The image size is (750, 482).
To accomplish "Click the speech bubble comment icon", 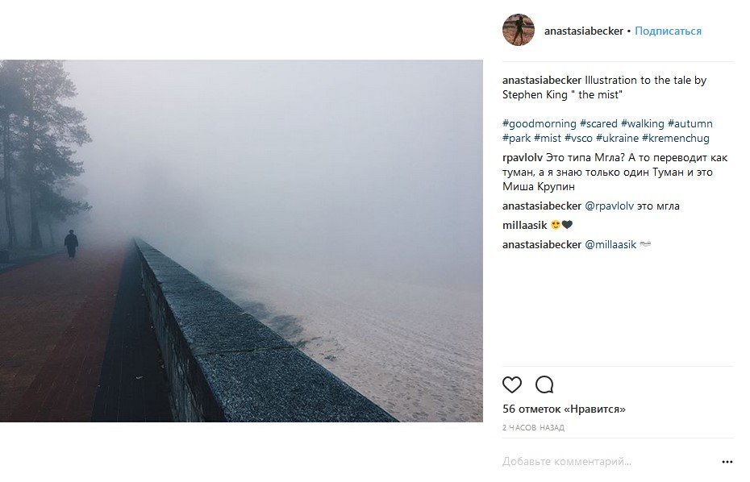I will 544,384.
